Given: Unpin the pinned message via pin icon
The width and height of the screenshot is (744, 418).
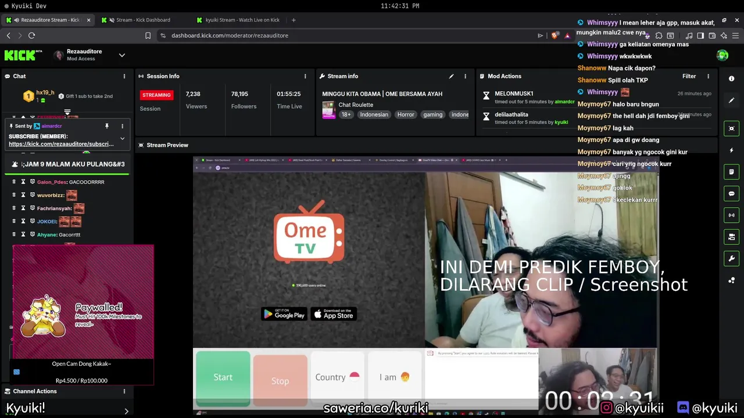Looking at the screenshot, I should (x=107, y=126).
